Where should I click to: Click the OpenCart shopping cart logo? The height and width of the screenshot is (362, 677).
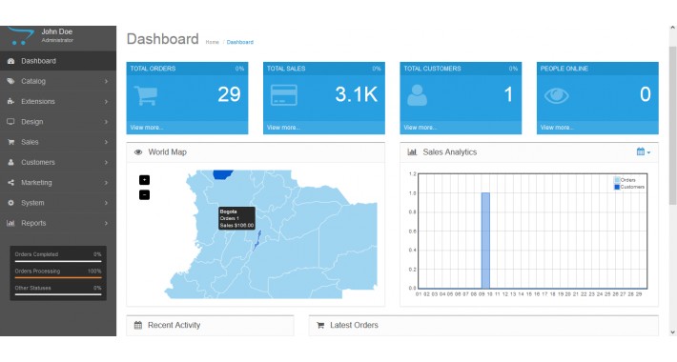(20, 36)
